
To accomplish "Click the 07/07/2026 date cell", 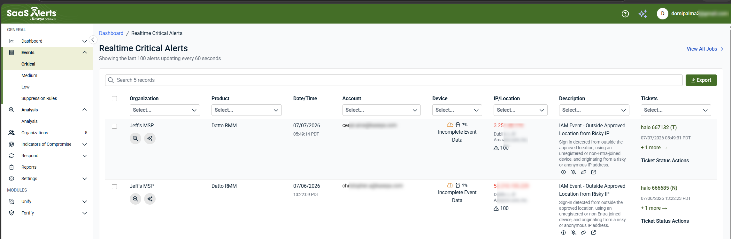I will 307,126.
